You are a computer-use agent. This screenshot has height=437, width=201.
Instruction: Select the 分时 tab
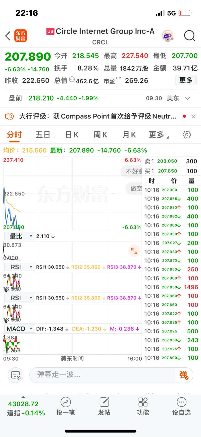(14, 135)
